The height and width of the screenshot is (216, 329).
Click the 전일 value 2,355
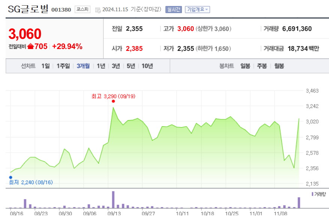point(134,29)
